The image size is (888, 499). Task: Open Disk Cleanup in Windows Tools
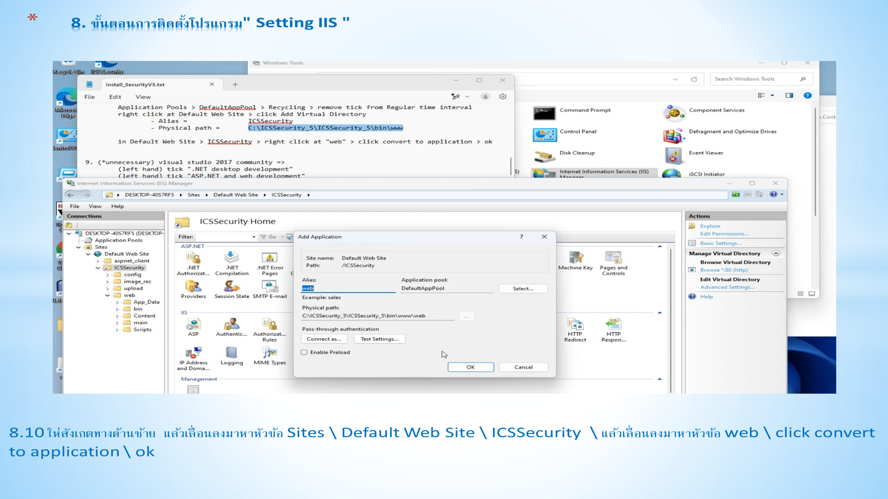point(564,155)
